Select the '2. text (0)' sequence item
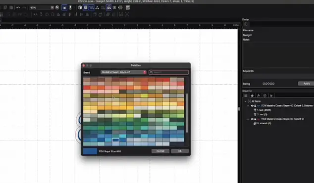The height and width of the screenshot is (183, 314). tap(262, 115)
